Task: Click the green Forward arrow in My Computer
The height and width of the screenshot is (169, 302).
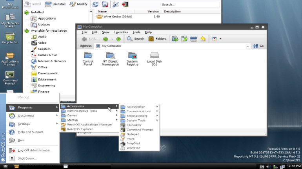Action: tap(106, 39)
